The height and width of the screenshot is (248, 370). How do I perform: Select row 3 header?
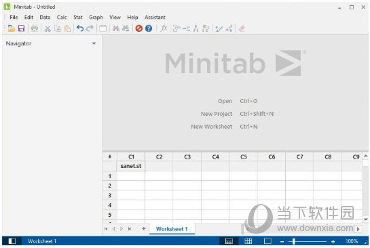(x=110, y=195)
